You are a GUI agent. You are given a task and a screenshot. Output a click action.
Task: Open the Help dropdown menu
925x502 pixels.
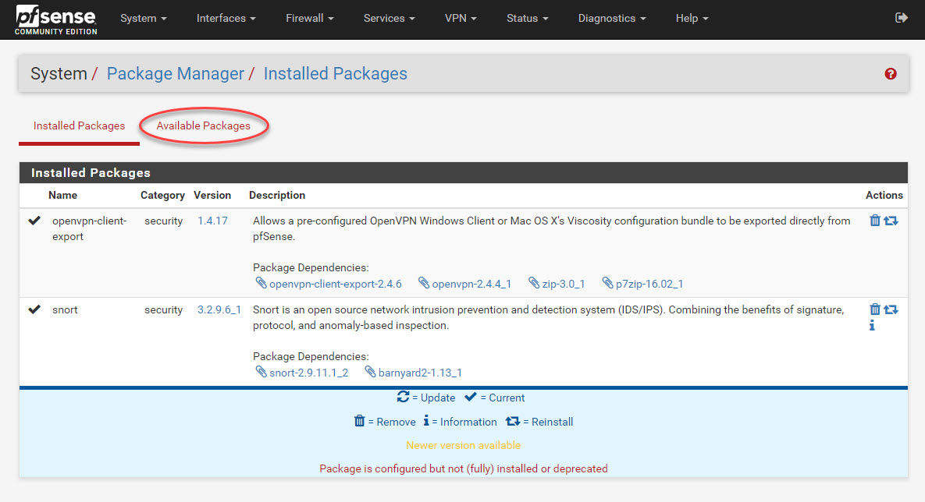tap(692, 18)
